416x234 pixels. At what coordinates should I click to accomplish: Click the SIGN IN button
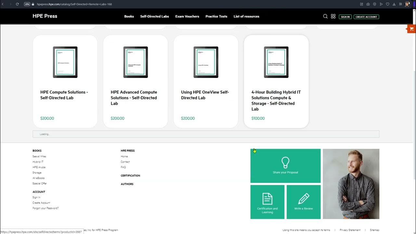(345, 17)
